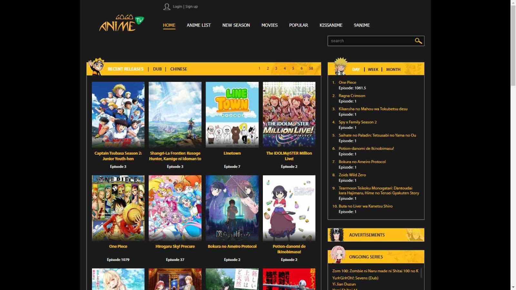Click Episode: 1061.5 in ranking list
Screen dimensions: 516x290
tap(352, 88)
